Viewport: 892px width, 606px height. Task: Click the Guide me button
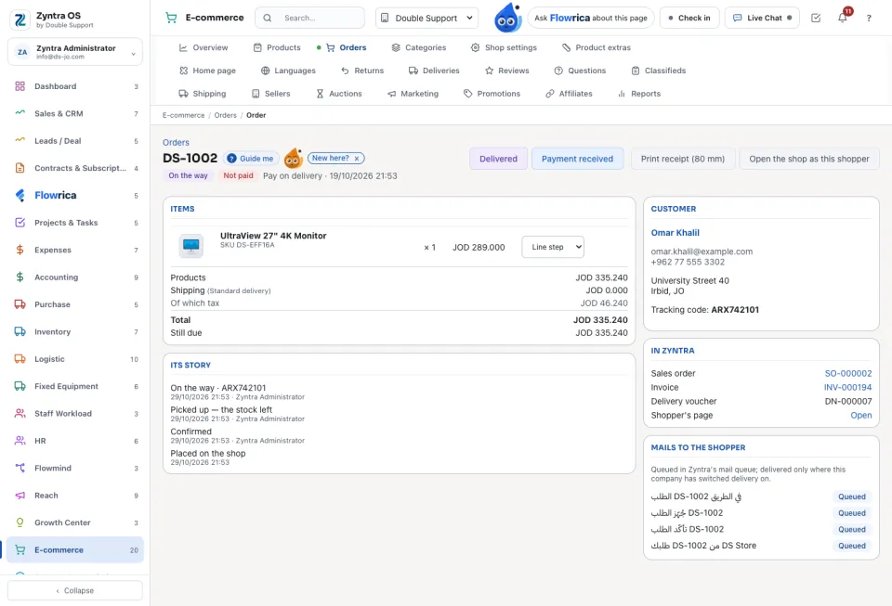pos(250,159)
